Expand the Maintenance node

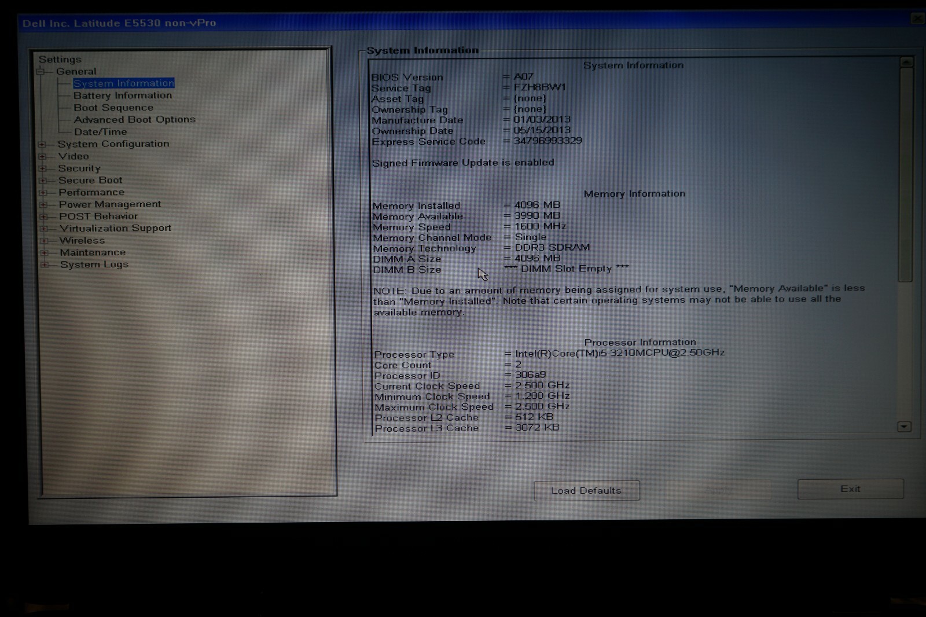[x=44, y=253]
